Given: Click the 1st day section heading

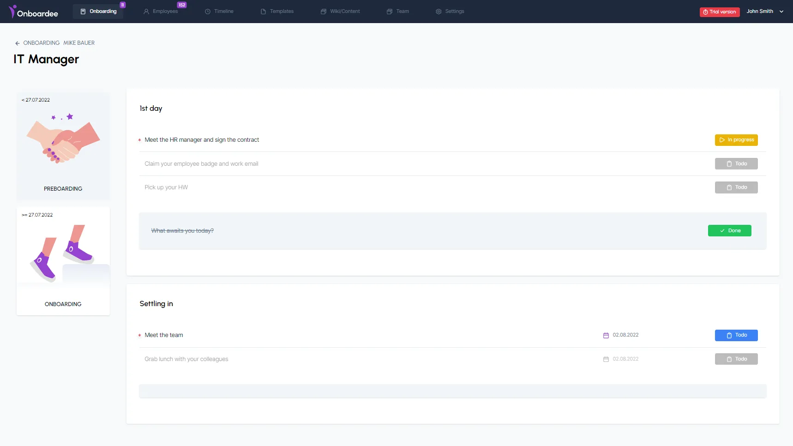Looking at the screenshot, I should tap(151, 108).
